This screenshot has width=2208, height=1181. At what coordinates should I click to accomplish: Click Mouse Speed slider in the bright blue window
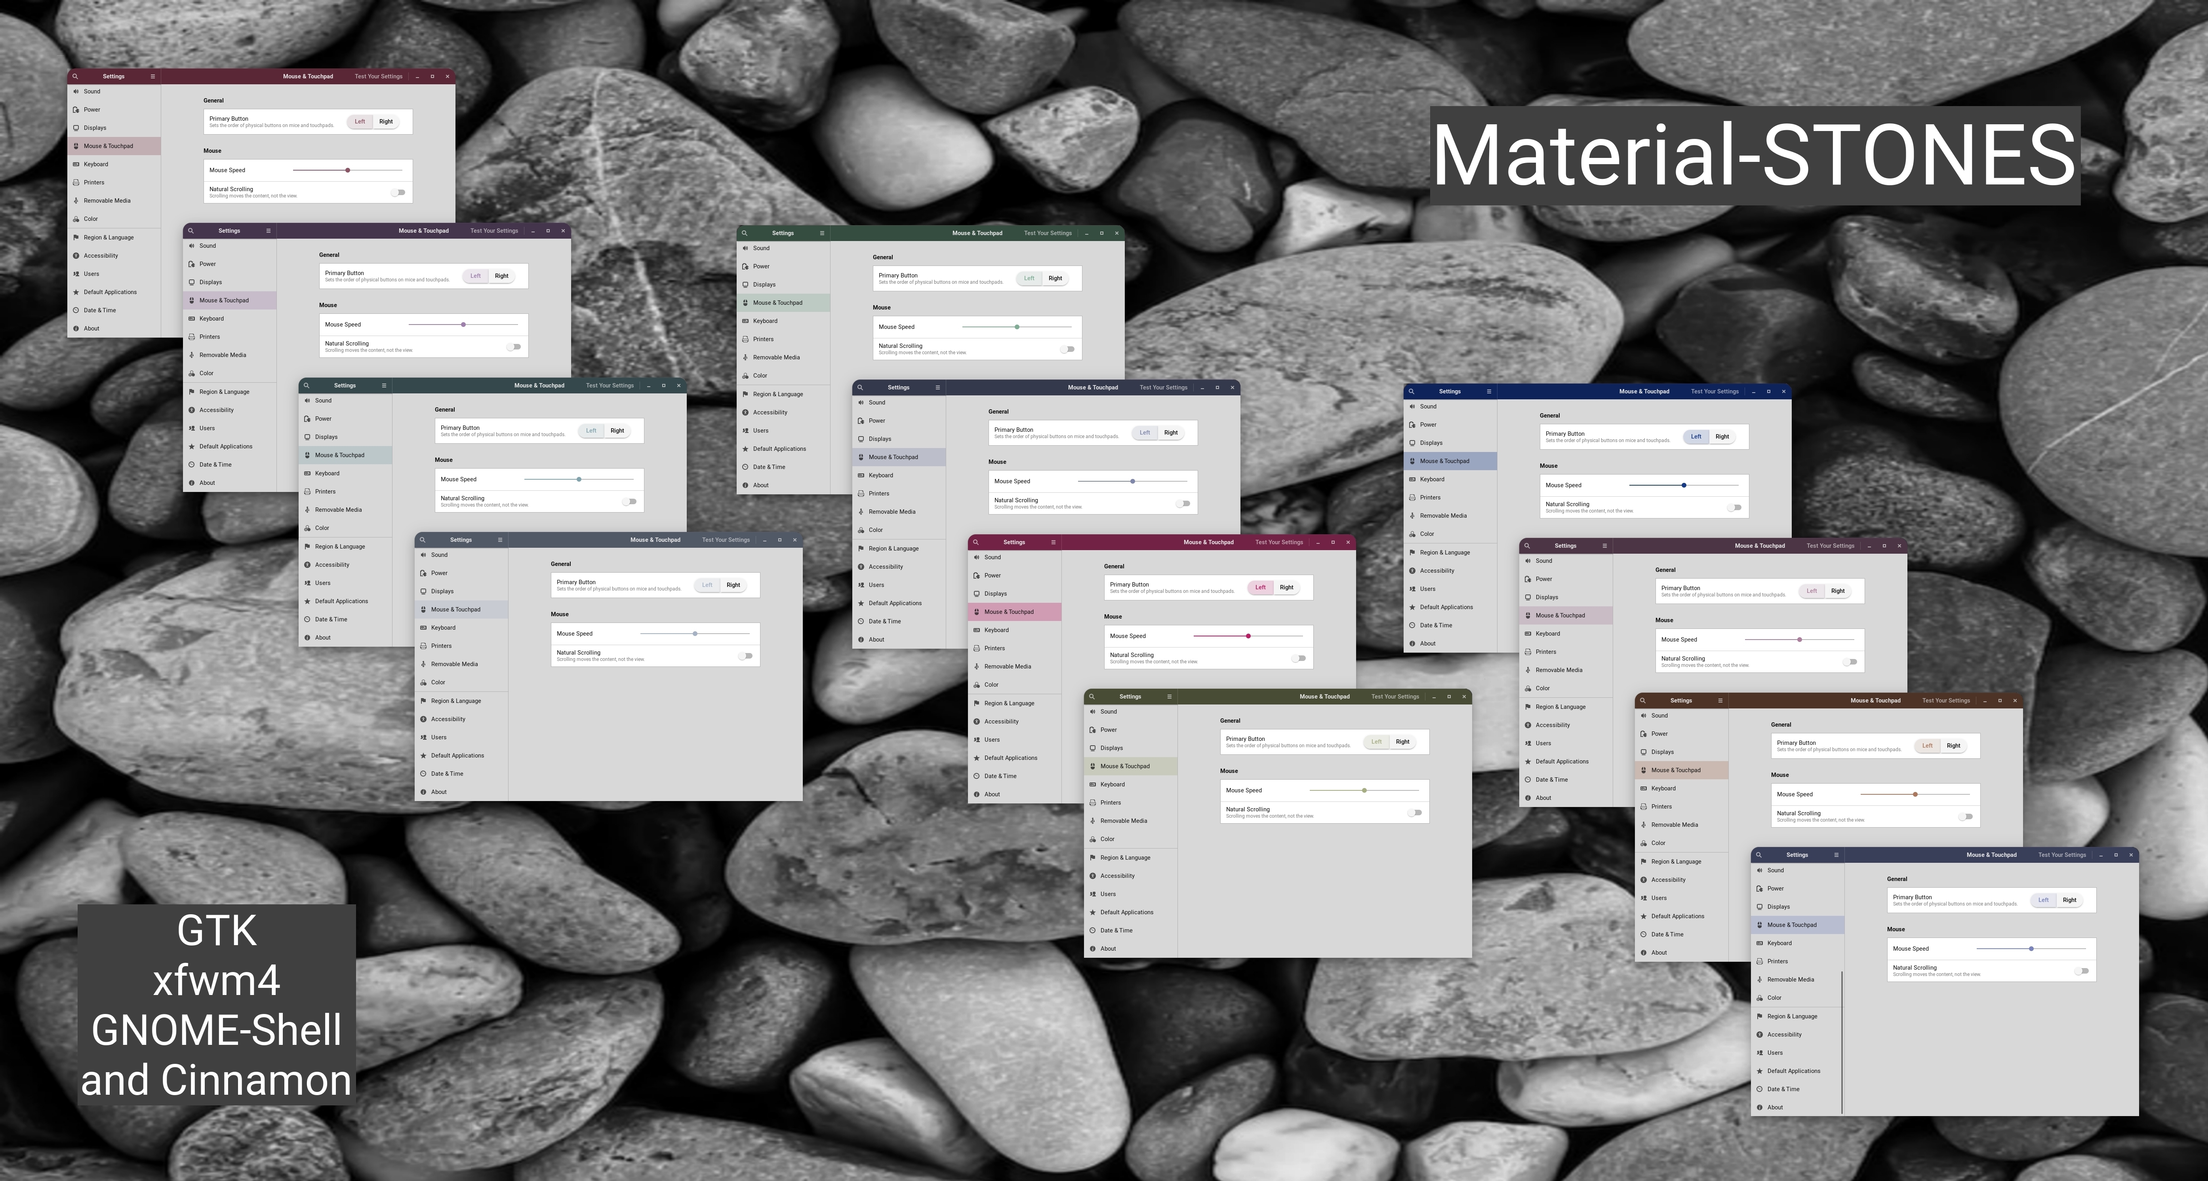[1684, 486]
